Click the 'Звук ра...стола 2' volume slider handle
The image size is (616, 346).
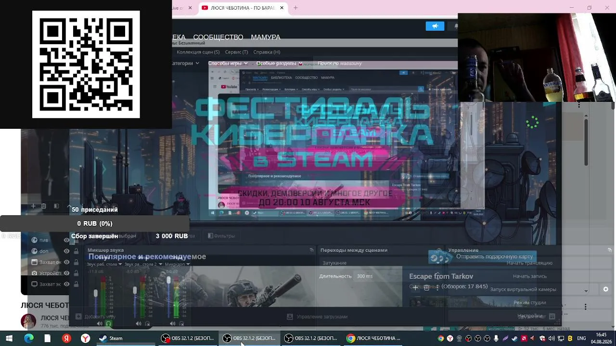point(135,290)
